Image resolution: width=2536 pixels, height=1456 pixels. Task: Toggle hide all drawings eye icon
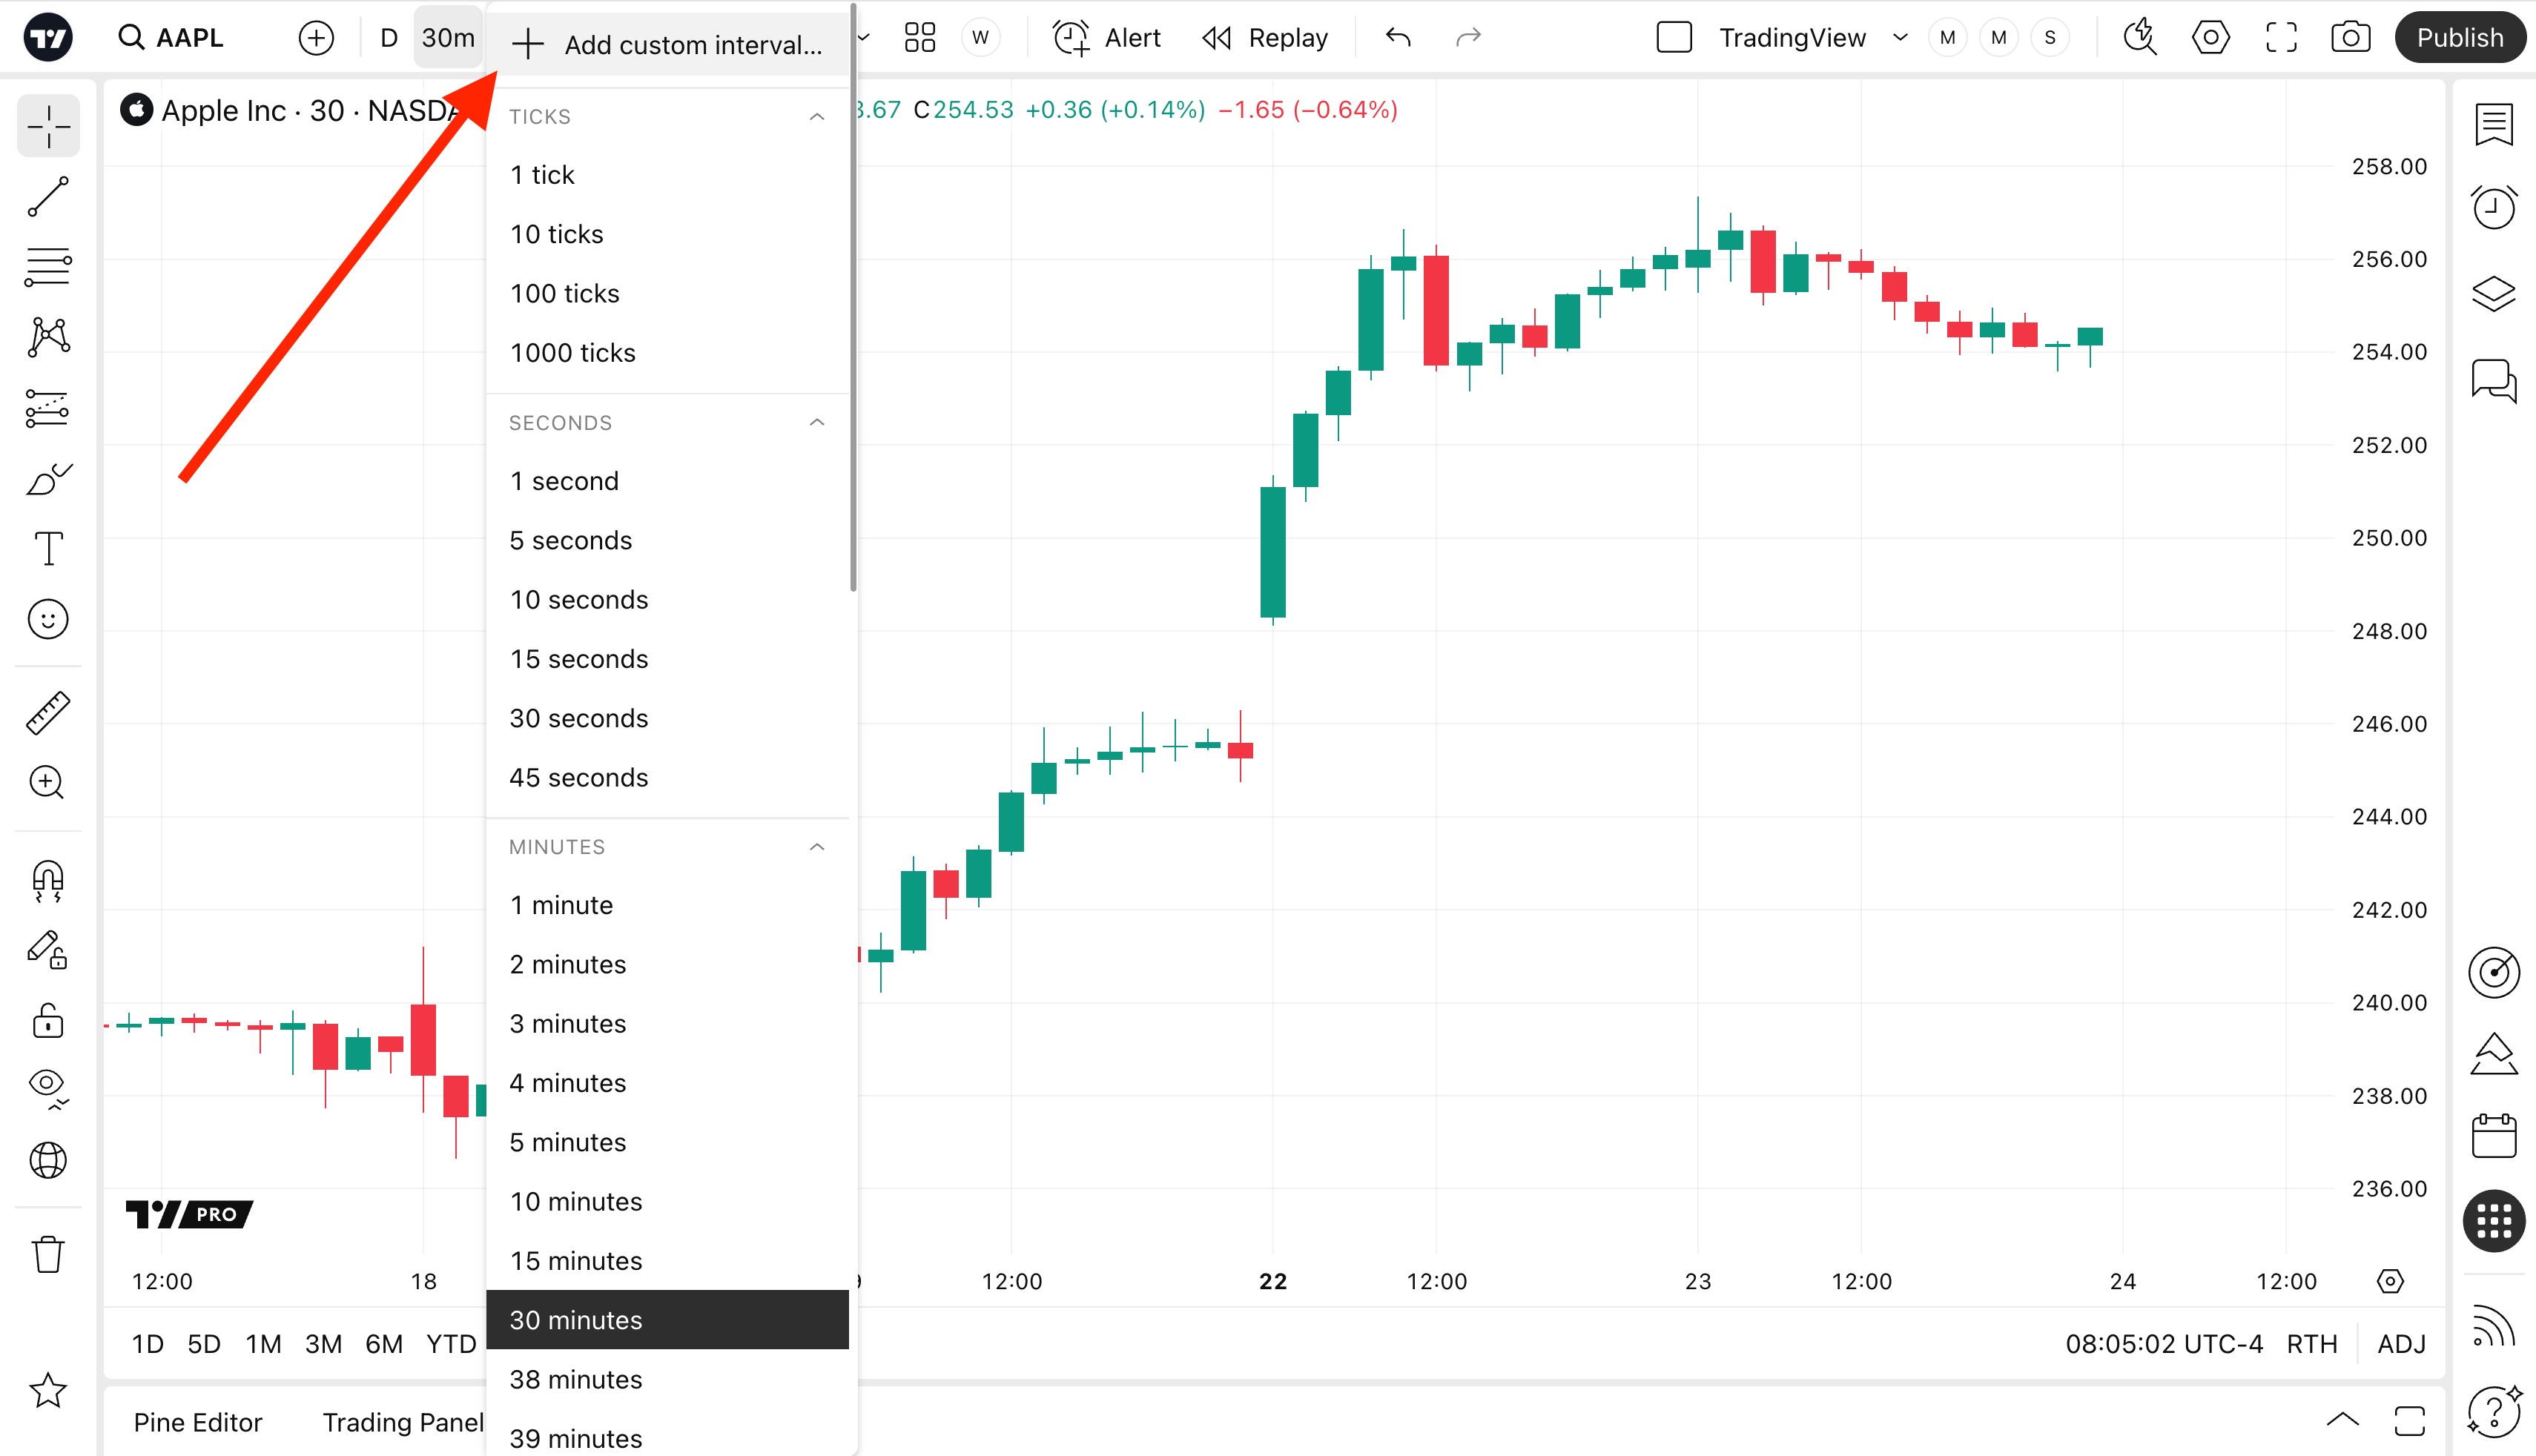[48, 1086]
